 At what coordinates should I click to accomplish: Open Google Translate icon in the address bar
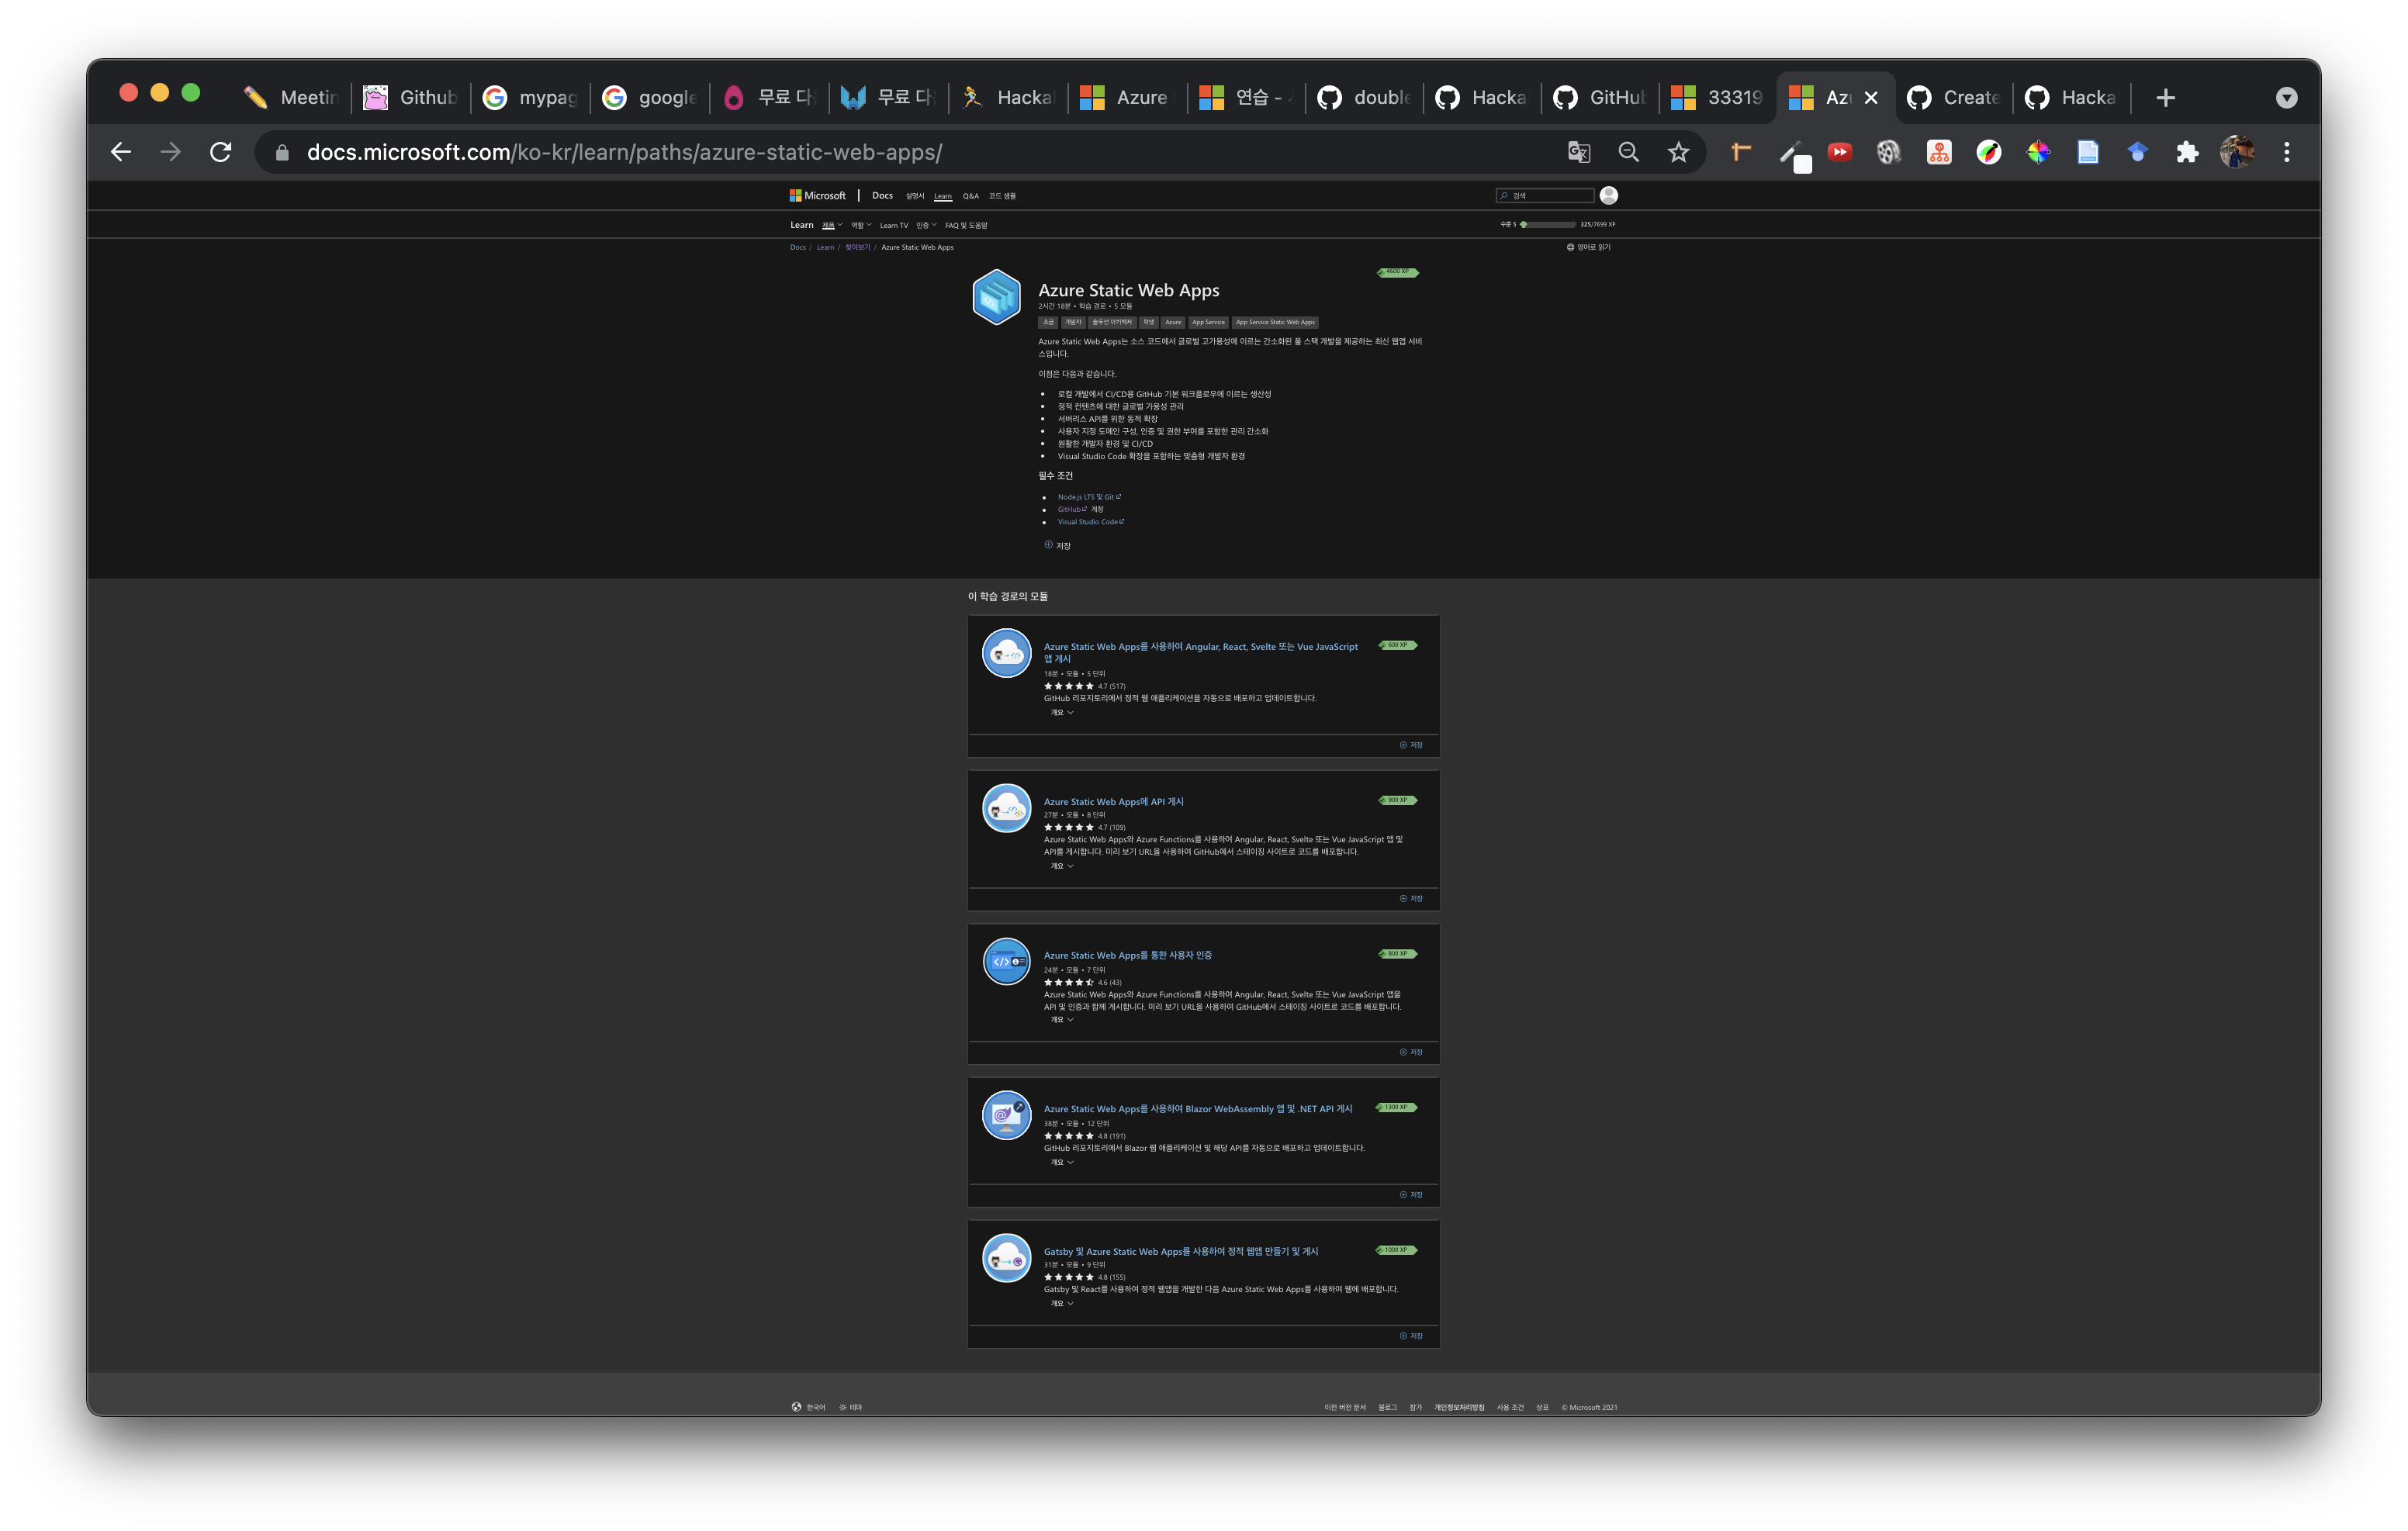(1580, 152)
